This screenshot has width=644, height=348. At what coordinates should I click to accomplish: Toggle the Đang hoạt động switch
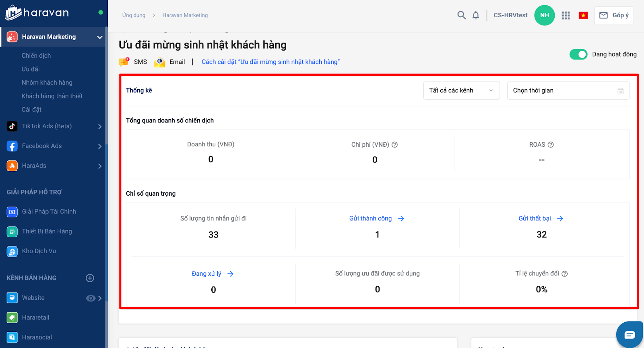pyautogui.click(x=578, y=54)
